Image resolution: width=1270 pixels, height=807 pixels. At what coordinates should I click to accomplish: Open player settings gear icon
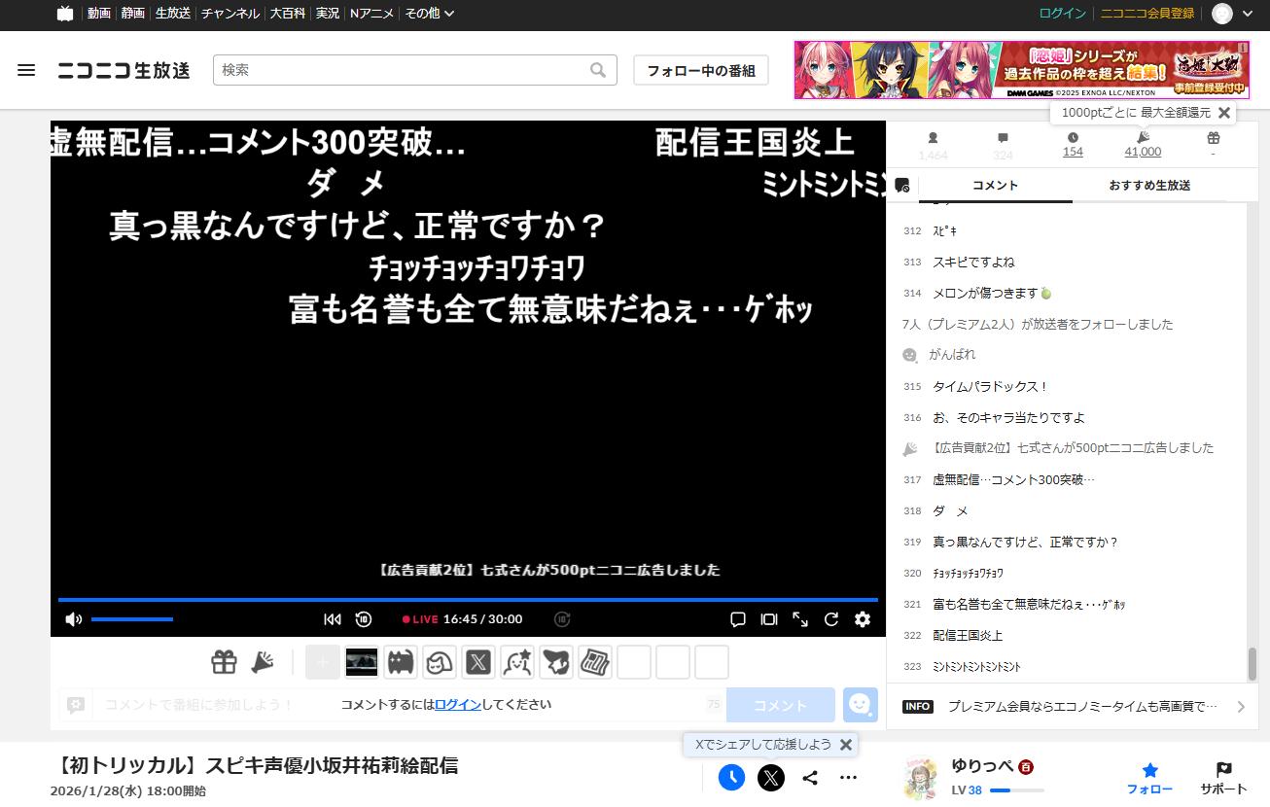click(x=863, y=619)
